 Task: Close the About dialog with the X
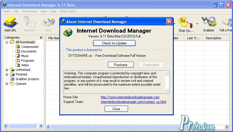click(x=169, y=22)
